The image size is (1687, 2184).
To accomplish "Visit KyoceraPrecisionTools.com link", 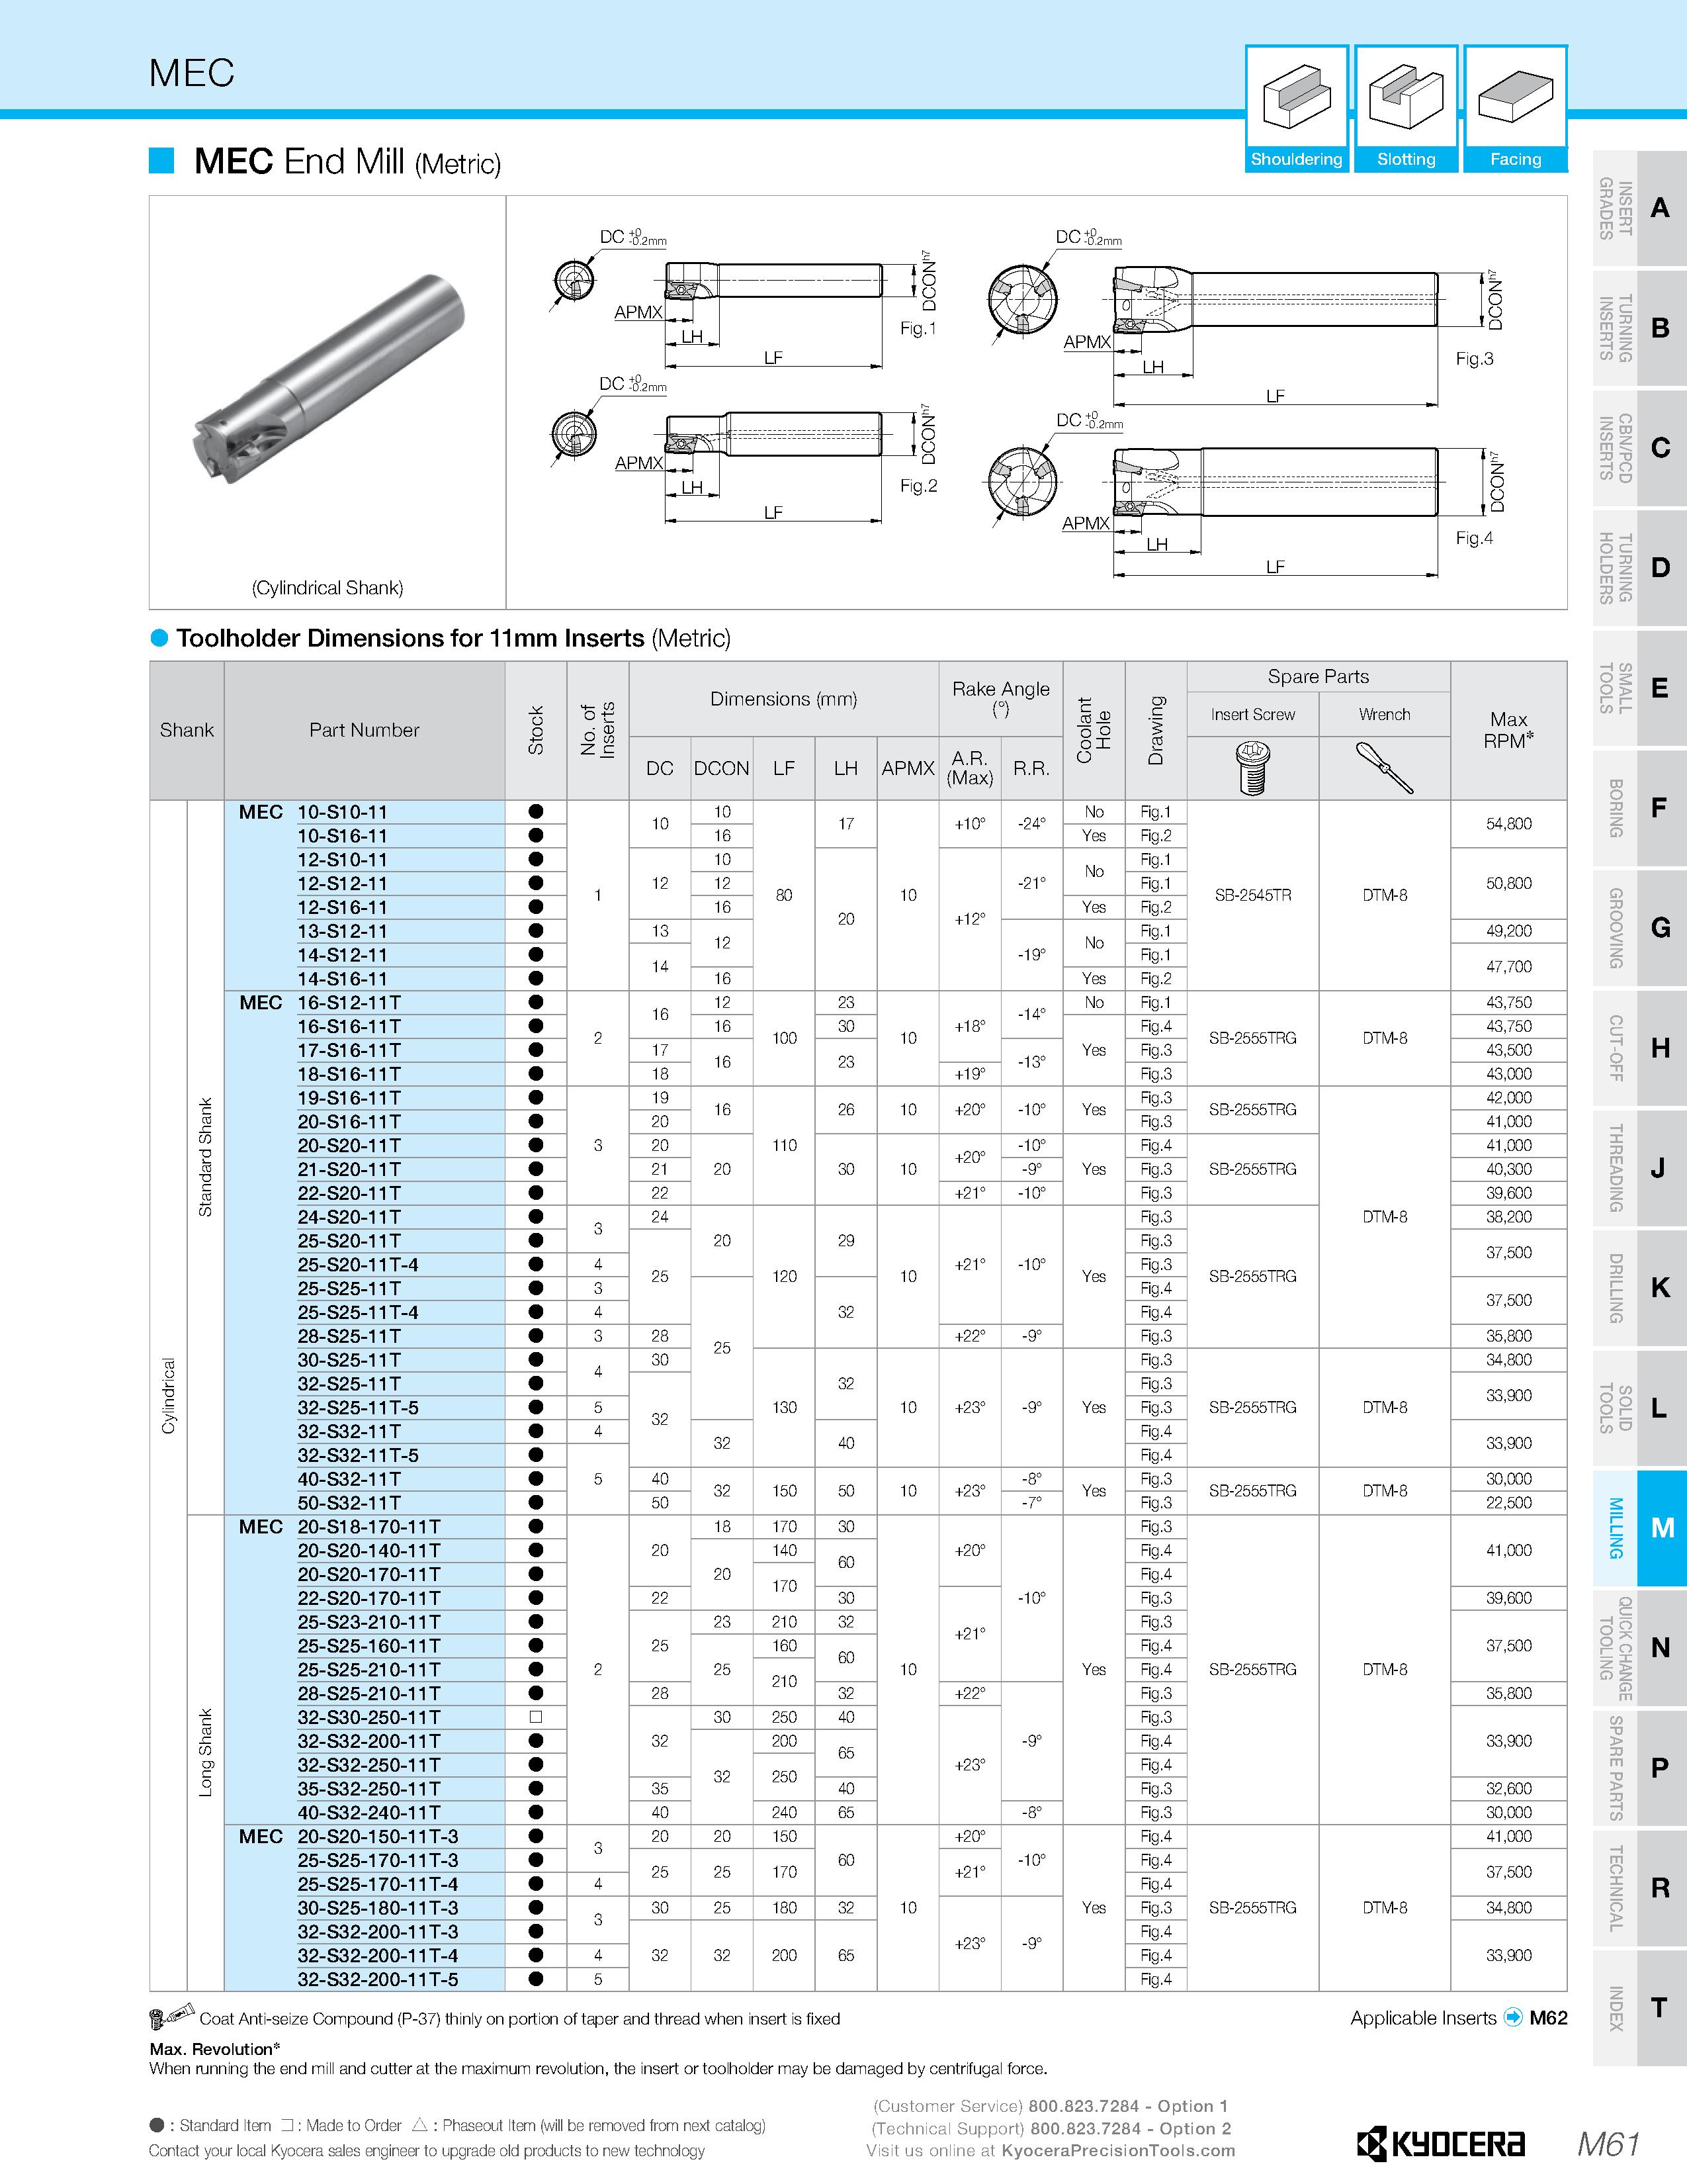I will (1117, 2151).
